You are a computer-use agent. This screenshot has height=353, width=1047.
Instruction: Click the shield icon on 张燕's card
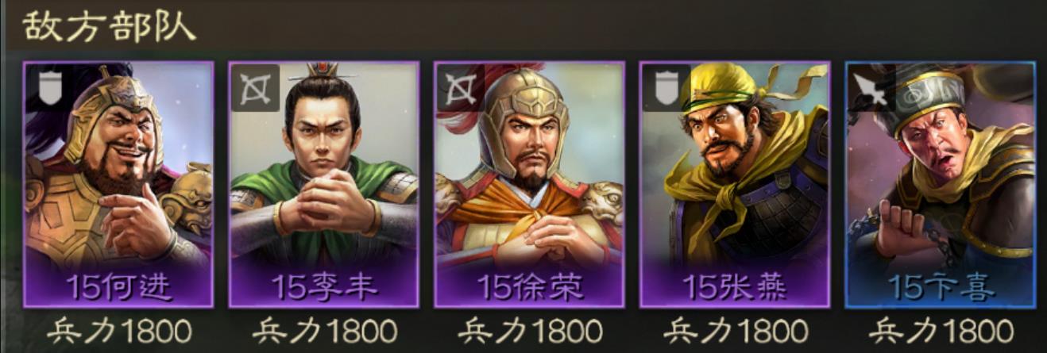point(666,87)
